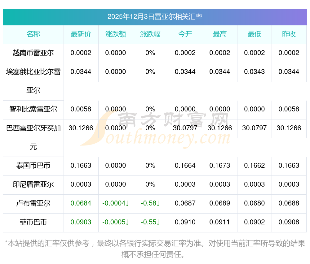Click the green 0.0684 latest price
Image resolution: width=310 pixels, height=264 pixels.
click(x=81, y=203)
